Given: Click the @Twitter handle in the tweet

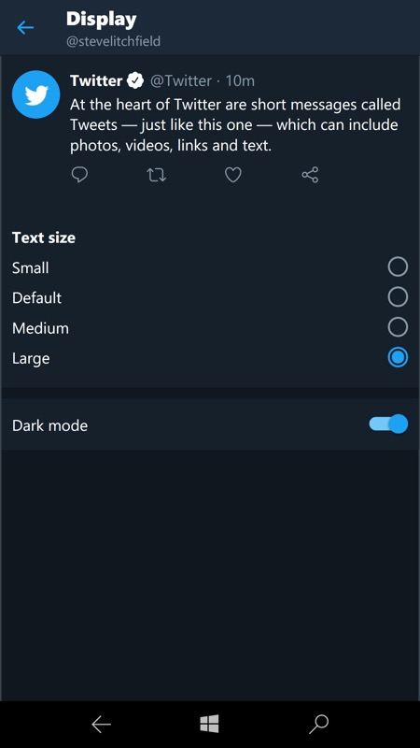Looking at the screenshot, I should tap(181, 80).
